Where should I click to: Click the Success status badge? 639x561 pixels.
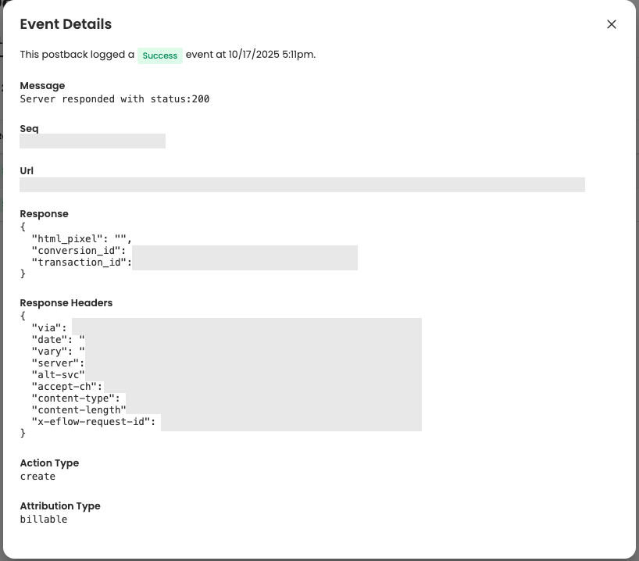[x=159, y=55]
